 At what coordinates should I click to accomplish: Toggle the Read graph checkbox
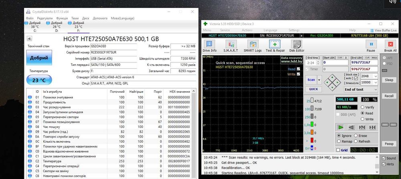point(298,69)
